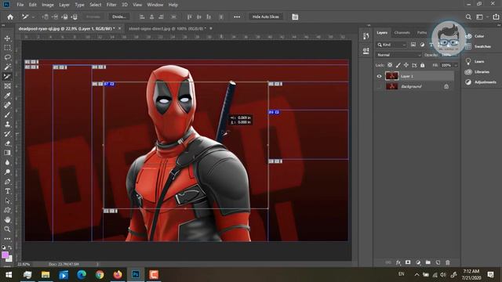
Task: Hide Layer 1 with eye icon
Action: (x=379, y=76)
